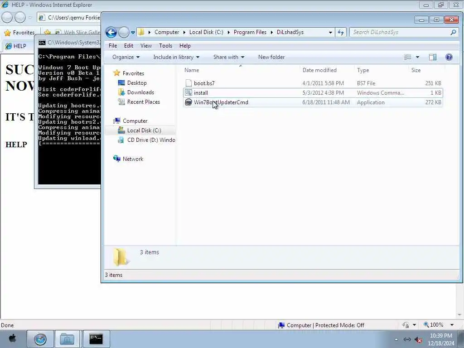464x348 pixels.
Task: Click the network tray icon
Action: click(x=407, y=340)
